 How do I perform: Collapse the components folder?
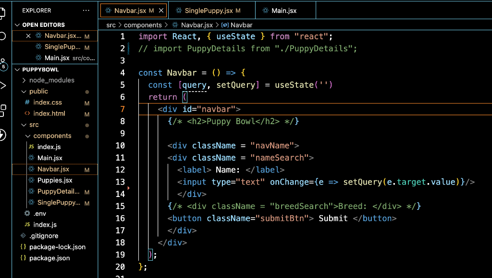point(28,136)
